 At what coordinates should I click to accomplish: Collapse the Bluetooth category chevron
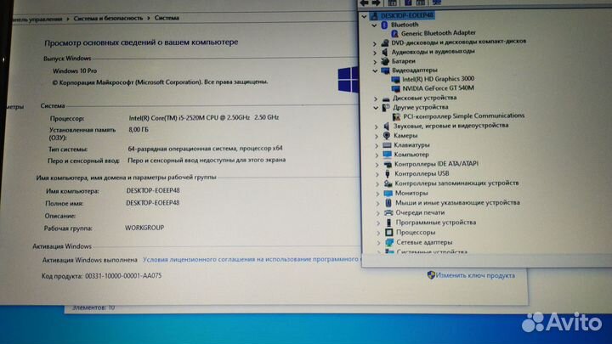click(374, 25)
